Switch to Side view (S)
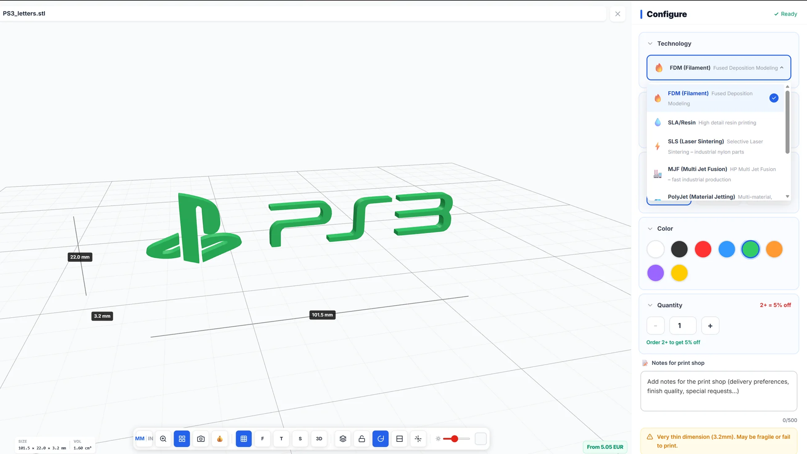The height and width of the screenshot is (454, 807). [300, 438]
